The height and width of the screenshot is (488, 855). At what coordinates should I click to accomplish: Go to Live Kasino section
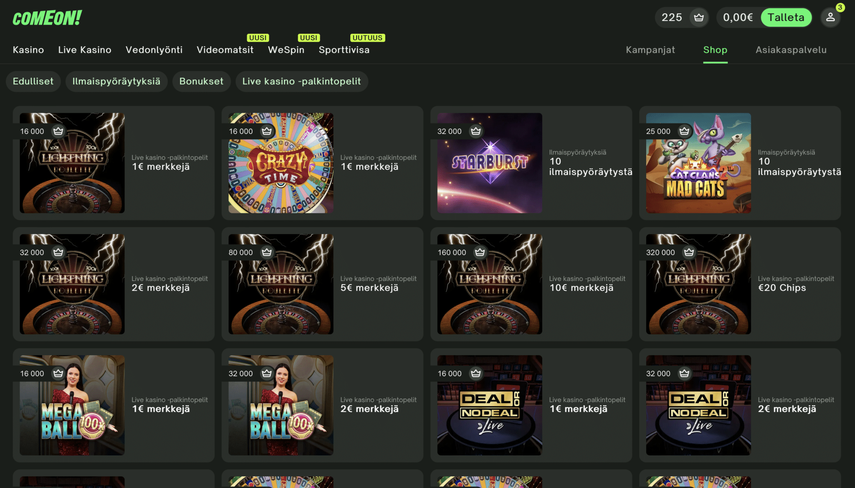click(x=85, y=50)
